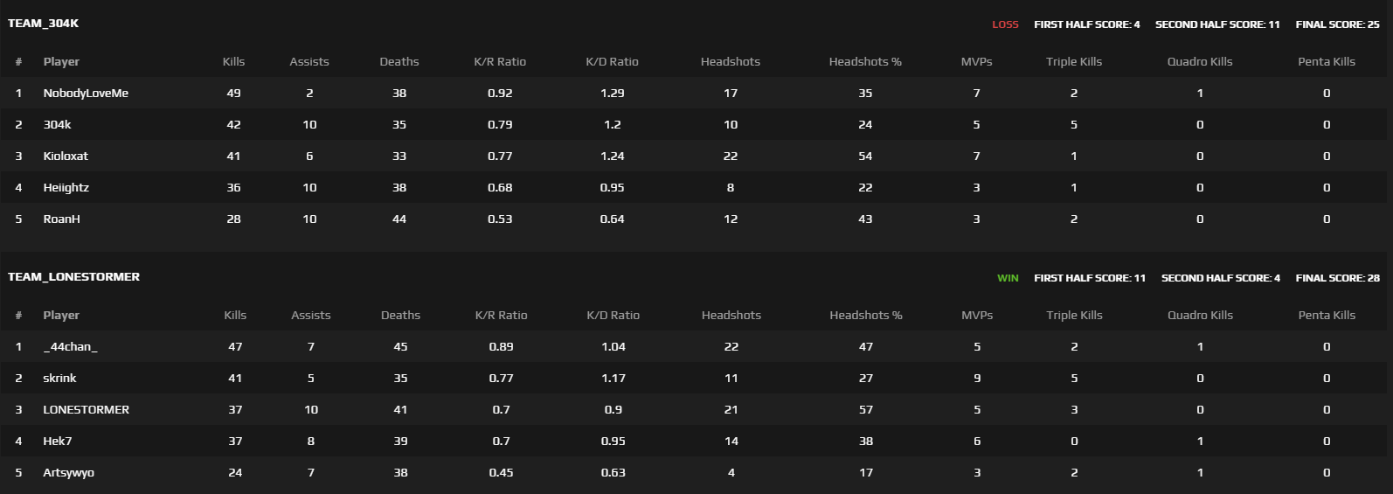Sort TEAM_304K table by Kills header
Screen dimensions: 1393x494
point(233,62)
